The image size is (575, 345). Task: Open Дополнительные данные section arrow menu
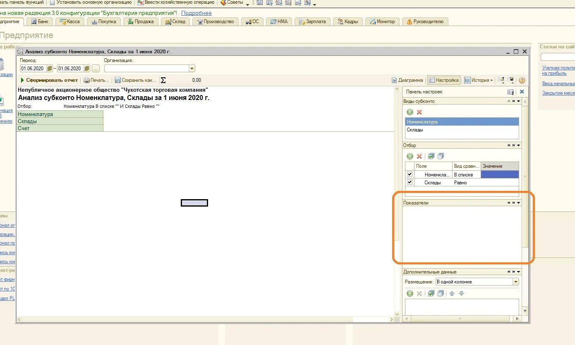tap(519, 272)
